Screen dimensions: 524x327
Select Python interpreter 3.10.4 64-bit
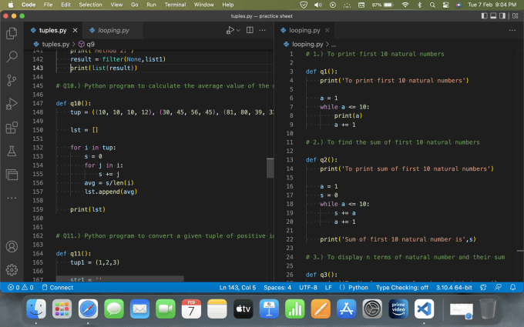point(454,287)
